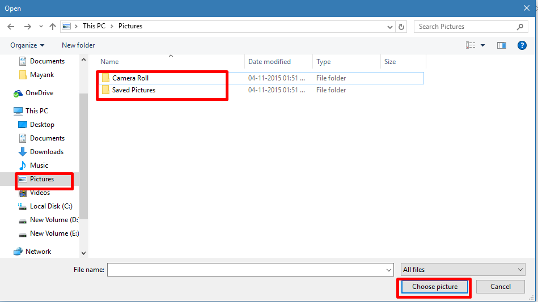This screenshot has width=538, height=302.
Task: Go up one folder level
Action: (53, 27)
